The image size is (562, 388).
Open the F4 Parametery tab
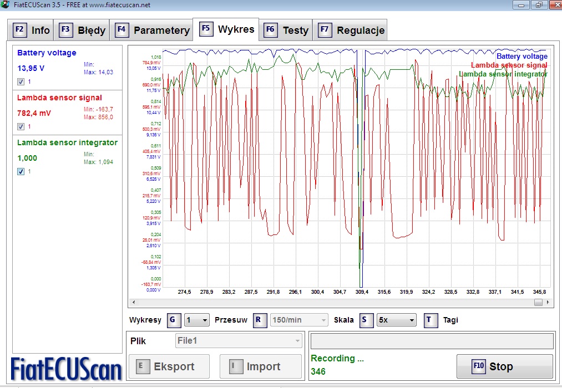pyautogui.click(x=151, y=30)
